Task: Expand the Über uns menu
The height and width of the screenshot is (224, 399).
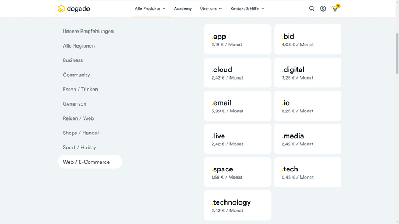Action: tap(211, 8)
